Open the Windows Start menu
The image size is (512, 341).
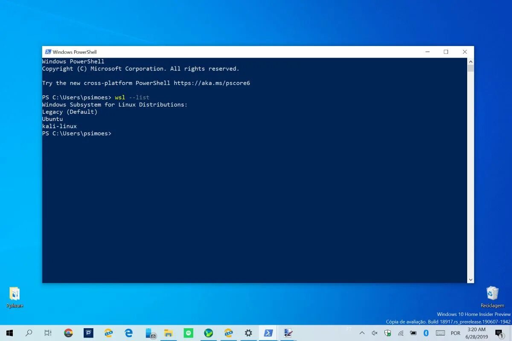pos(9,333)
